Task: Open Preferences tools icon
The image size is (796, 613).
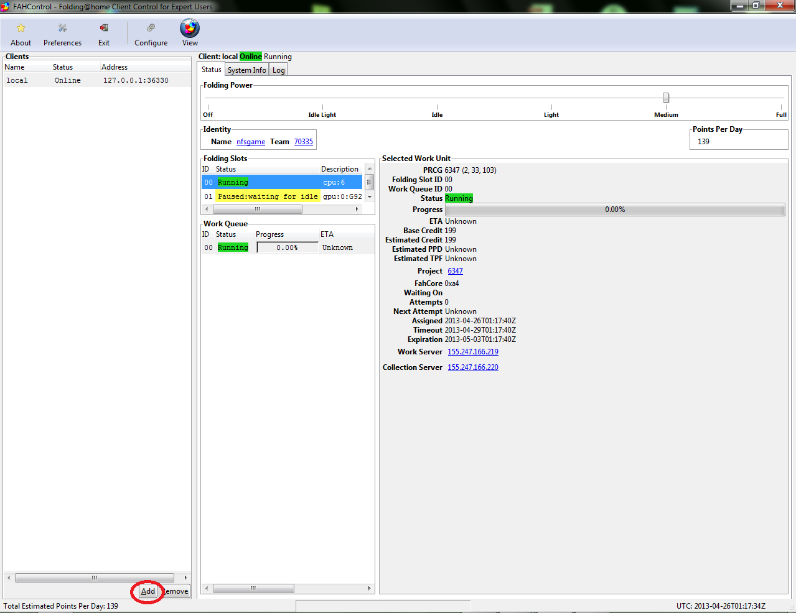Action: (62, 28)
